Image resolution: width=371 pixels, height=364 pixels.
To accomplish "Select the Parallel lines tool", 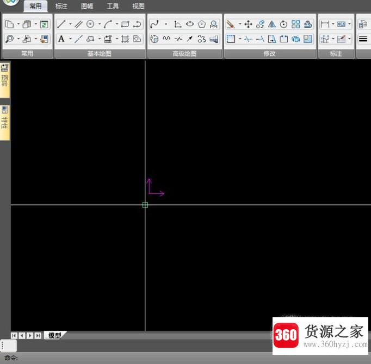I will (x=78, y=24).
